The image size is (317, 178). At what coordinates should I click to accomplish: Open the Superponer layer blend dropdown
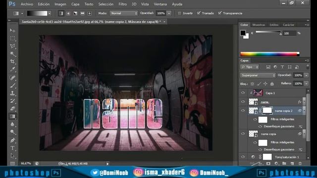click(x=258, y=75)
